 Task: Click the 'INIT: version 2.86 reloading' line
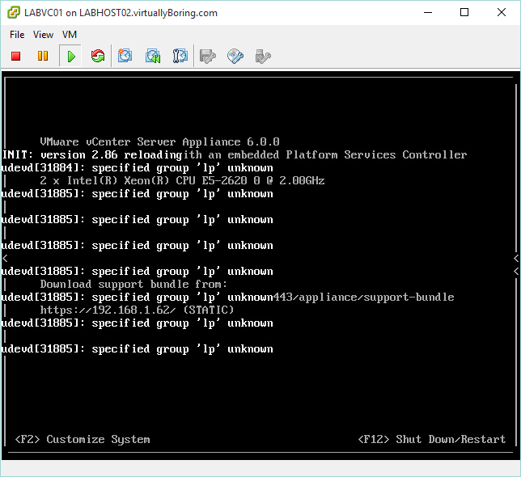(x=92, y=154)
